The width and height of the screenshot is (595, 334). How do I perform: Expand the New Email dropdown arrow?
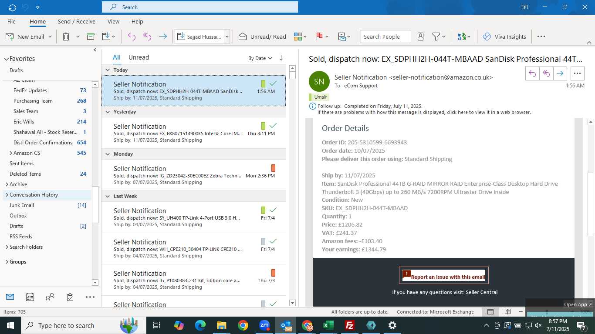50,37
